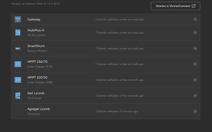
Task: Click the external link icon on VictronConnect button
Action: (x=194, y=6)
